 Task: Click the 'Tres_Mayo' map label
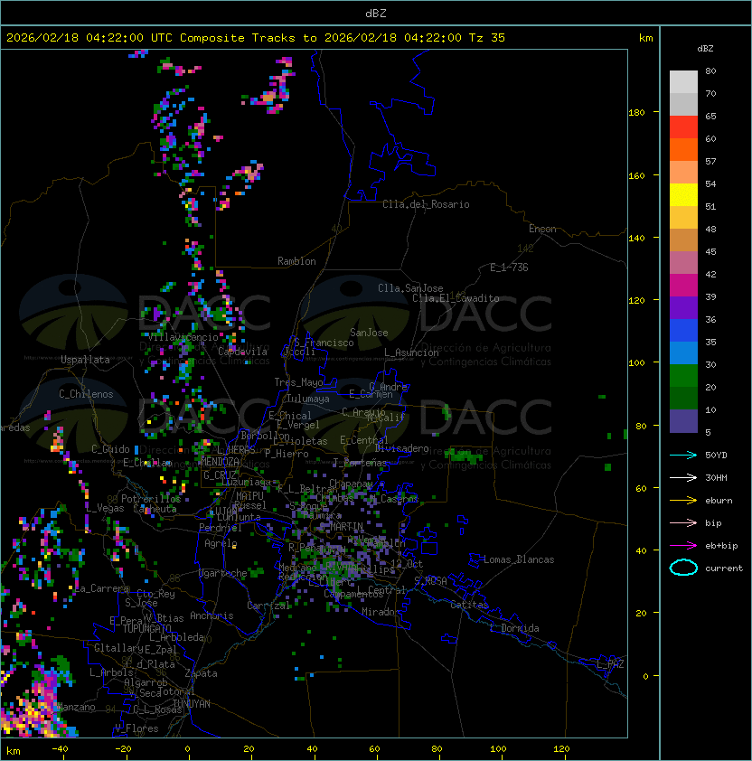[298, 382]
